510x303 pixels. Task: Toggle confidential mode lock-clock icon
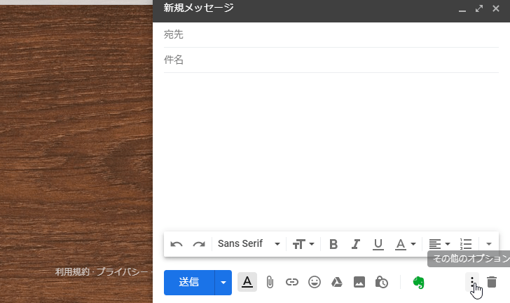coord(382,282)
